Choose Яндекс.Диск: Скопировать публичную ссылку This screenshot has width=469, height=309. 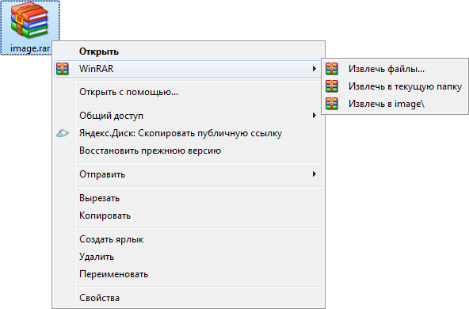point(189,133)
